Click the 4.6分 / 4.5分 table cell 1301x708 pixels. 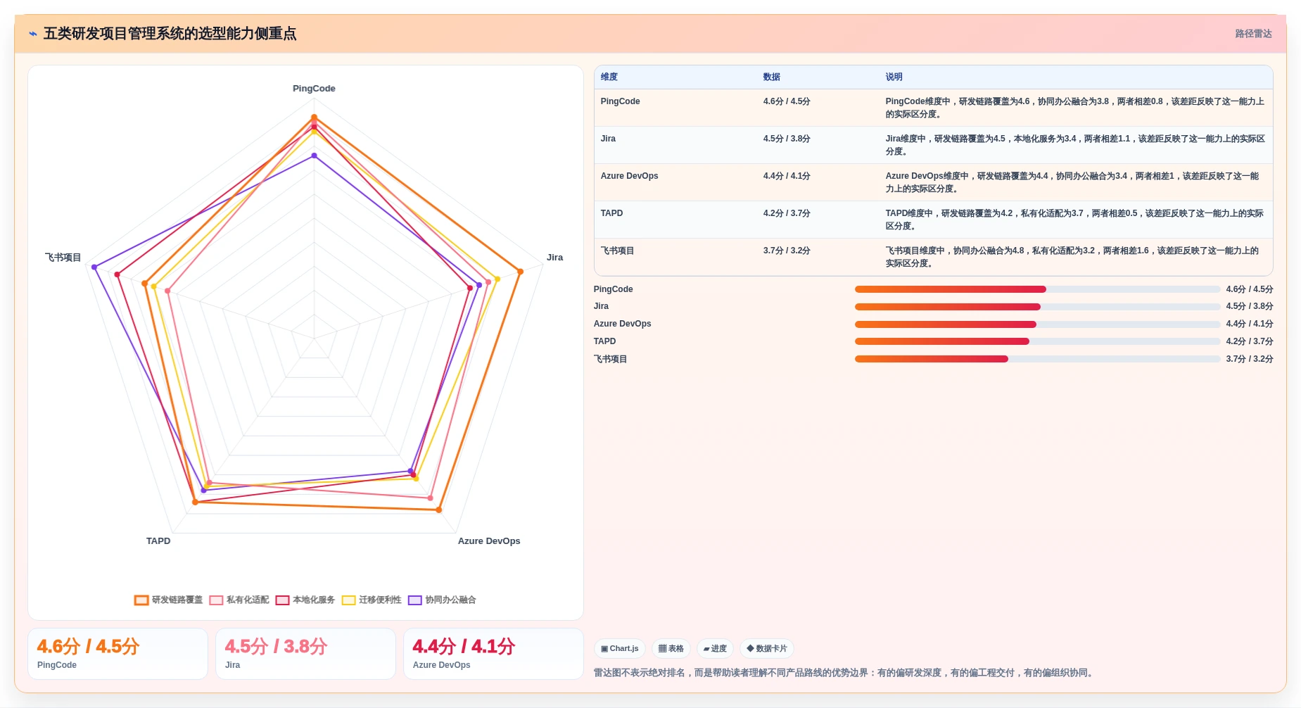(787, 101)
